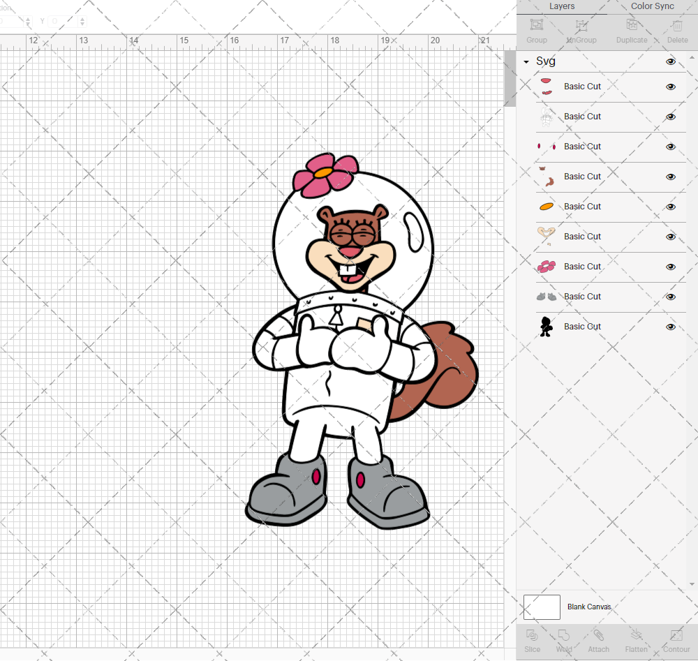Click the Svg group name
The image size is (698, 661).
(545, 61)
